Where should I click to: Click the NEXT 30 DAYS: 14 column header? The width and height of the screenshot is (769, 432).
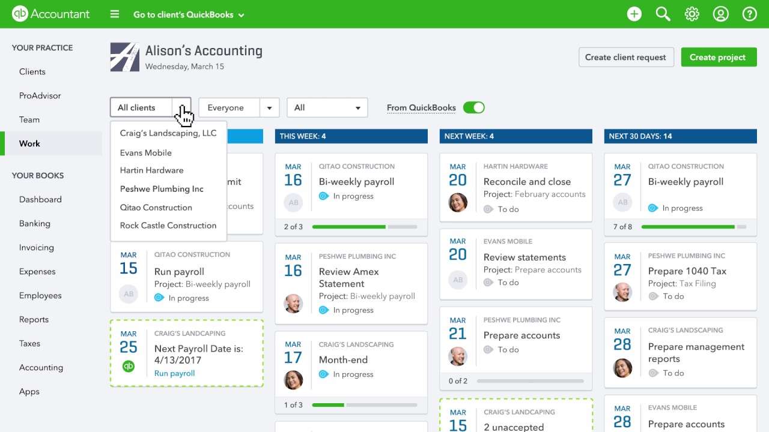tap(681, 136)
